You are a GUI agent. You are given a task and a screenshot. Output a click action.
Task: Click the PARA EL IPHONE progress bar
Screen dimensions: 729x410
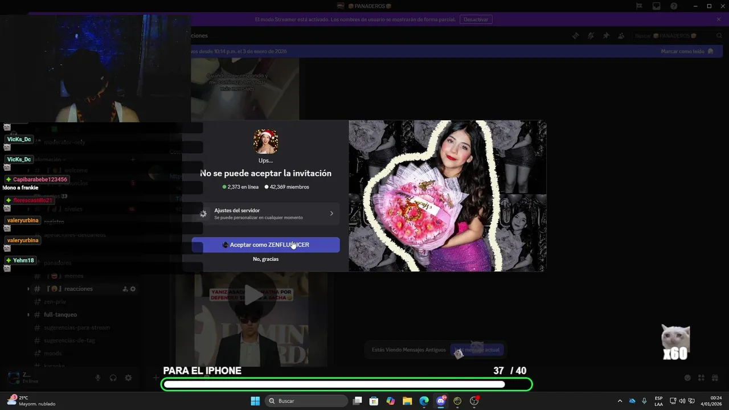pyautogui.click(x=346, y=384)
